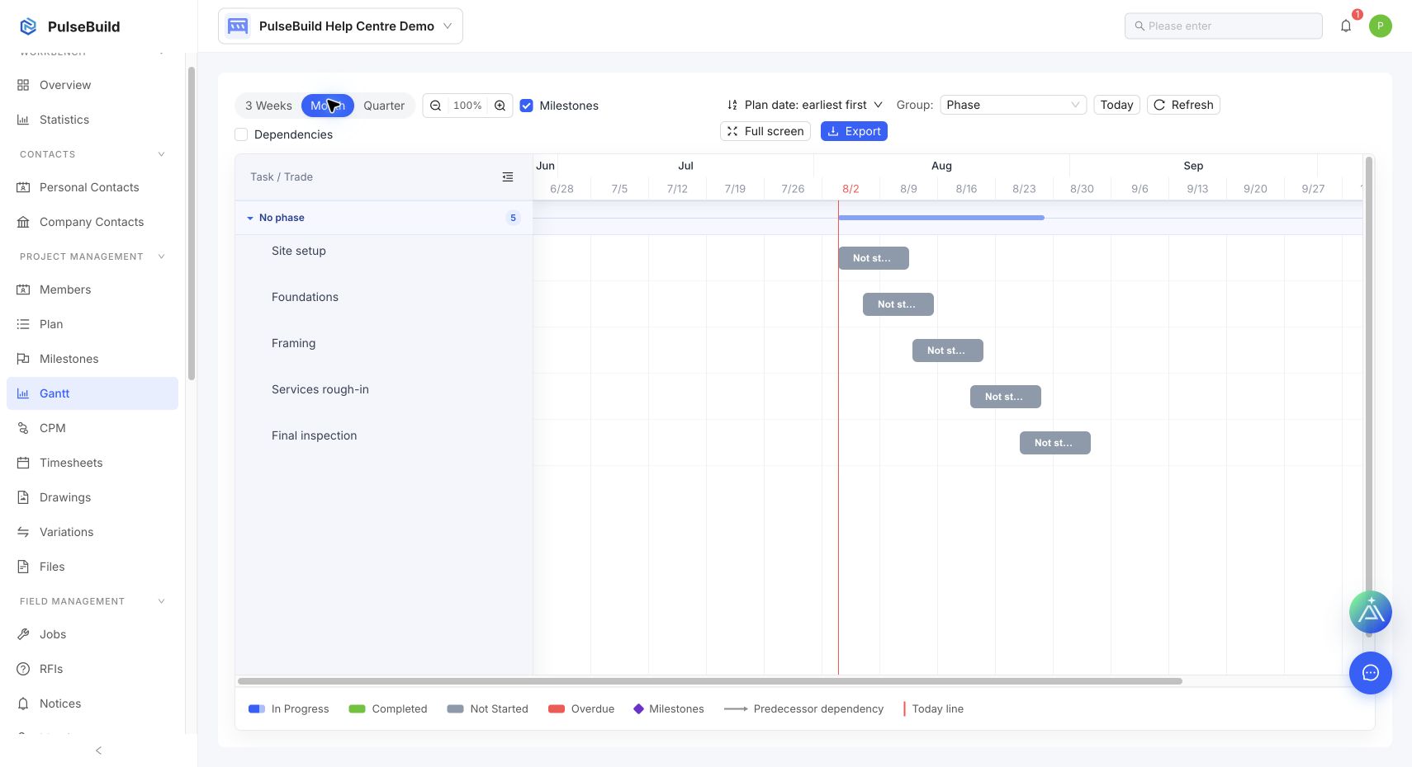Collapse the sidebar with the arrow icon
The image size is (1412, 767).
[x=98, y=751]
